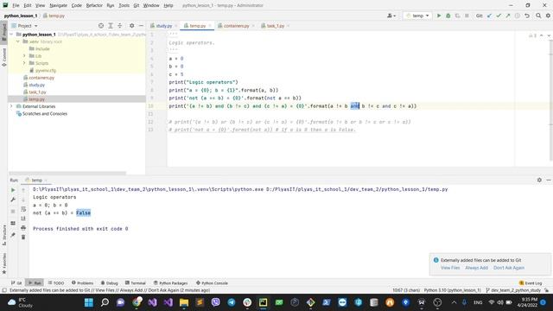This screenshot has height=311, width=553.
Task: Toggle the Structure tool window side tab
Action: [3, 235]
